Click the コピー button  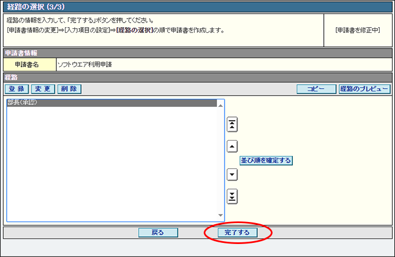(317, 89)
